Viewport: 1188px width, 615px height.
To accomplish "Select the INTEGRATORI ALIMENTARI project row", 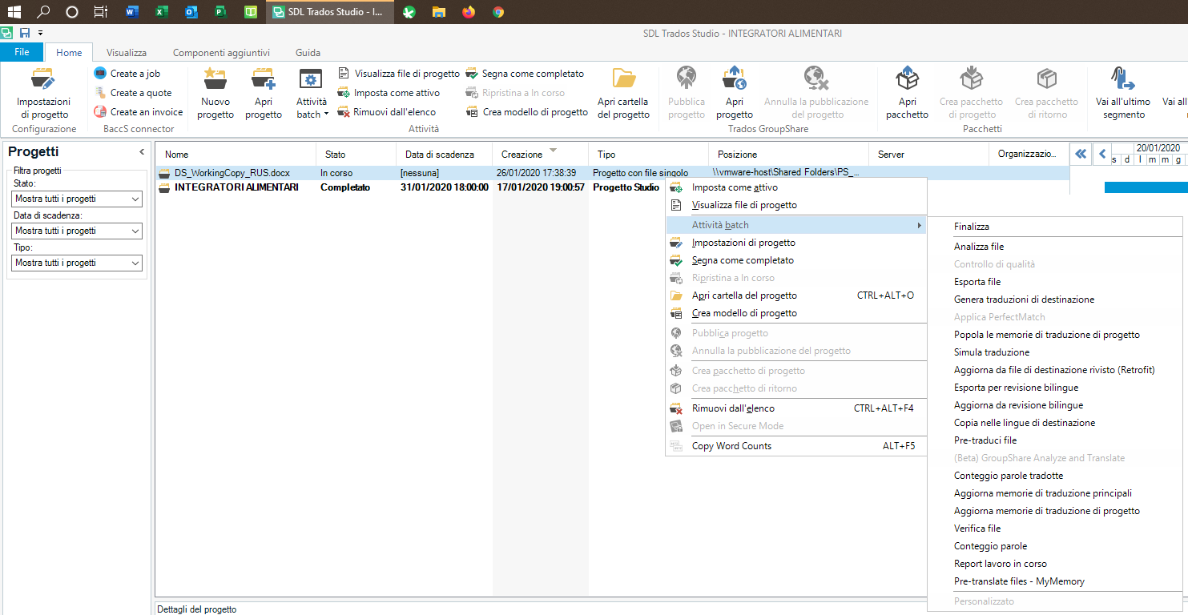I will click(x=410, y=187).
